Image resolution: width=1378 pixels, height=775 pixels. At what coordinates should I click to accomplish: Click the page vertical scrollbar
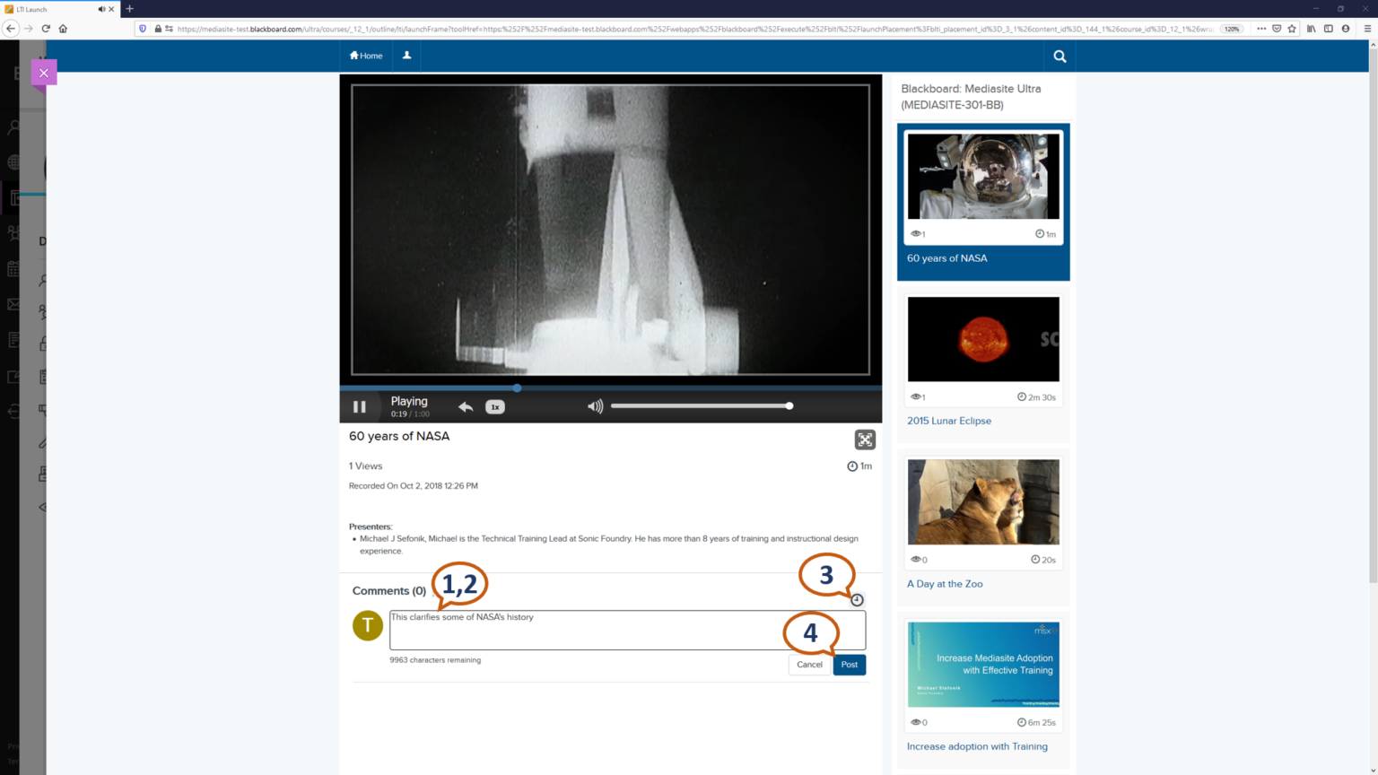point(1373,314)
